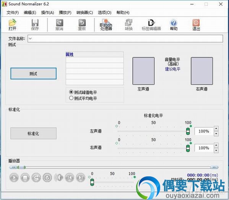Click the 打开 (Open) toolbar icon
This screenshot has height=200, width=229.
tap(12, 25)
